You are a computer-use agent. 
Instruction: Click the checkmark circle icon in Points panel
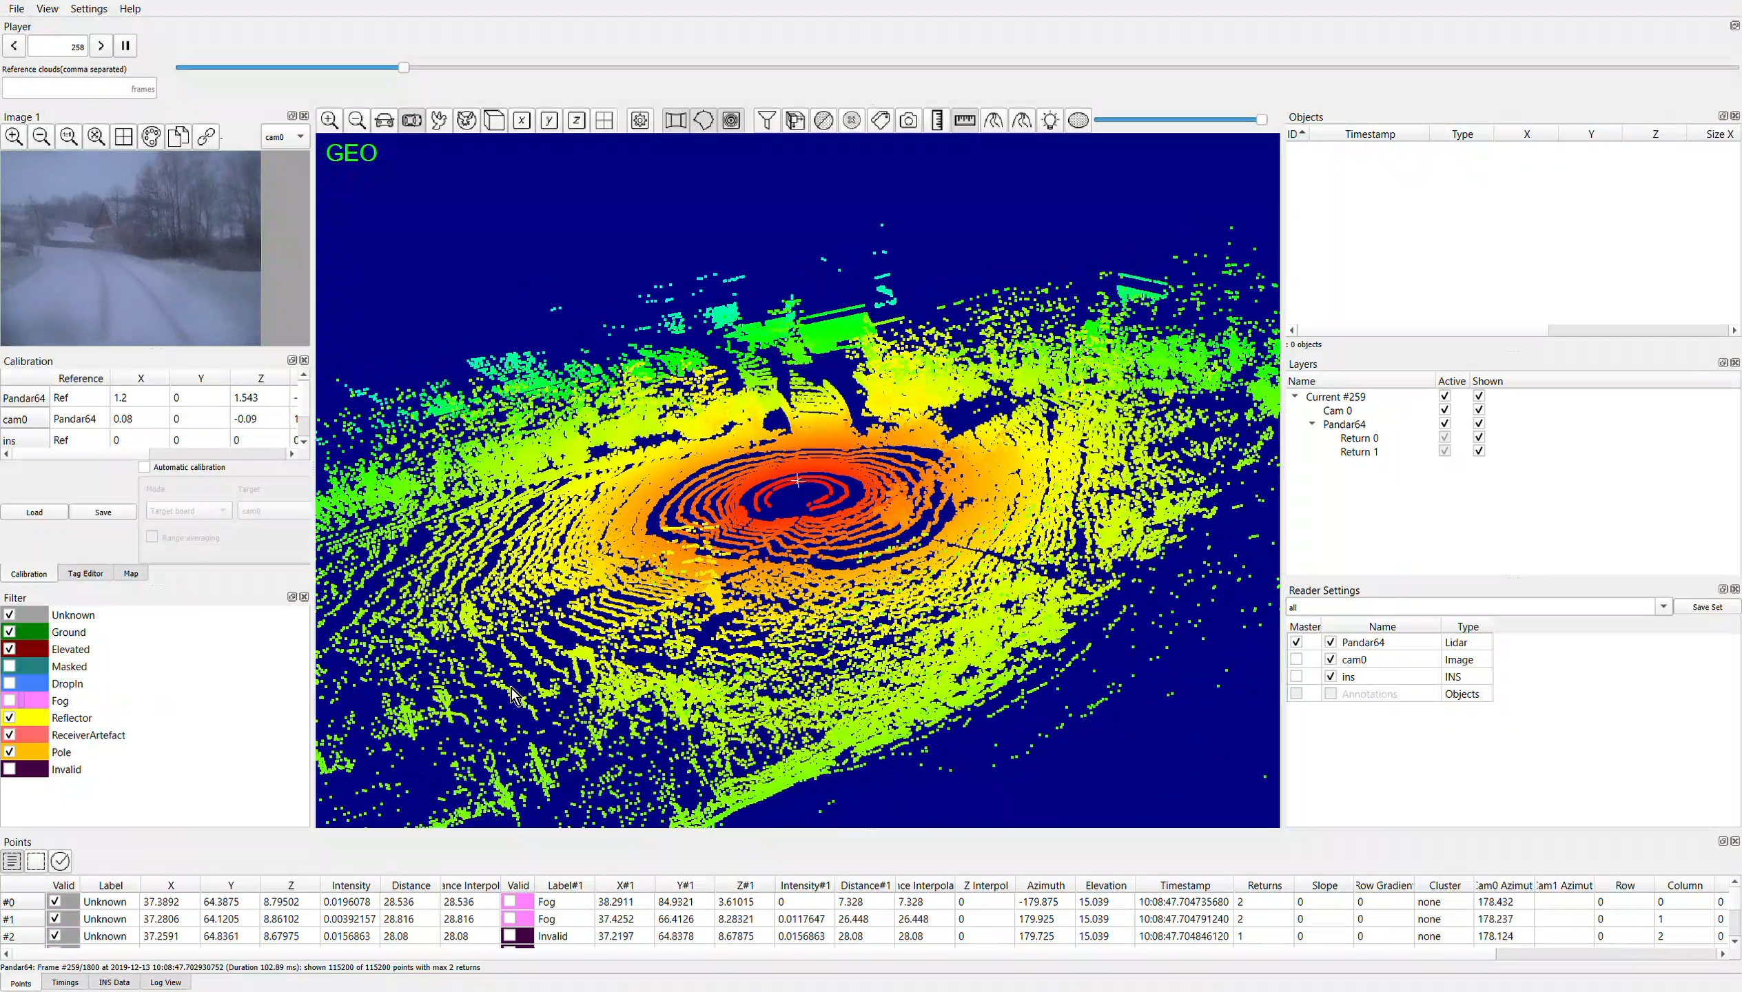61,860
